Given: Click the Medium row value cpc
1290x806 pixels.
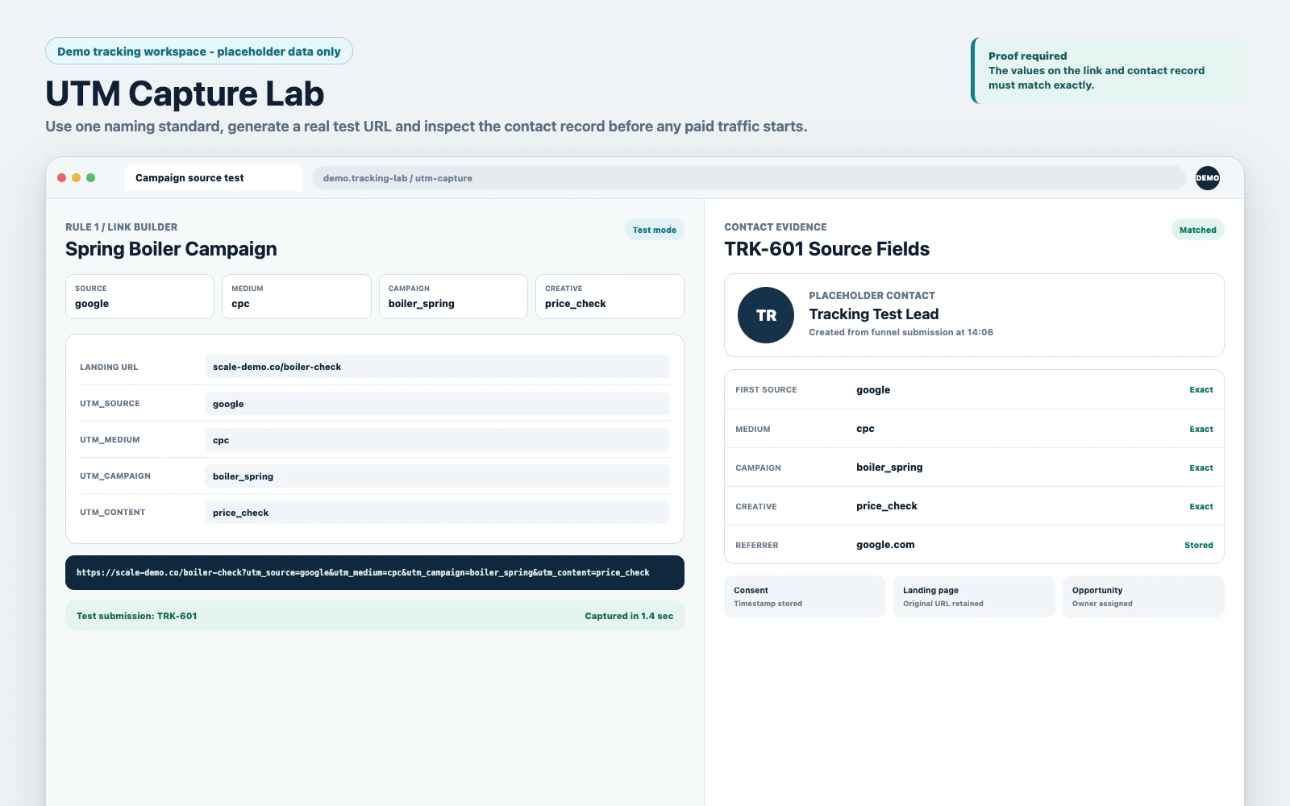Looking at the screenshot, I should pos(865,429).
